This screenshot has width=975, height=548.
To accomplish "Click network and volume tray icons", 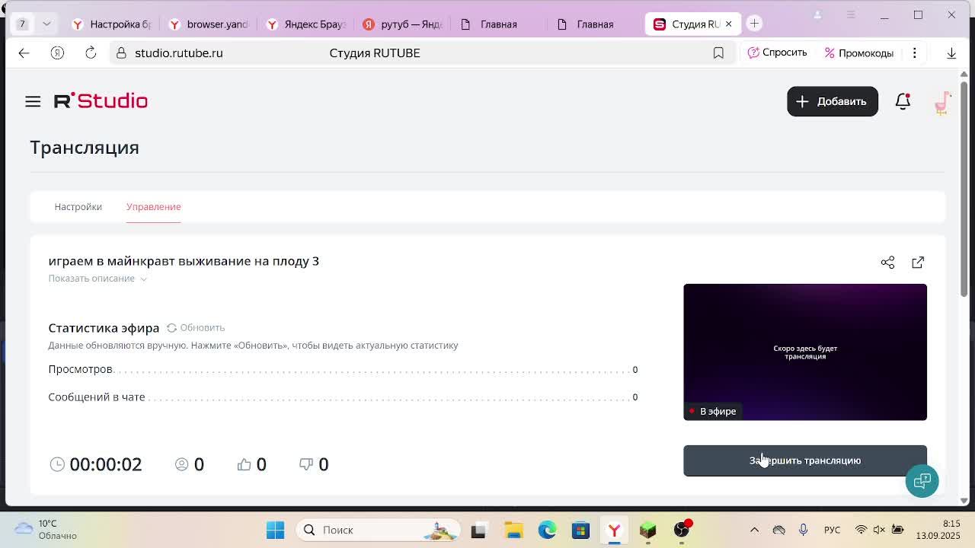I will click(879, 530).
